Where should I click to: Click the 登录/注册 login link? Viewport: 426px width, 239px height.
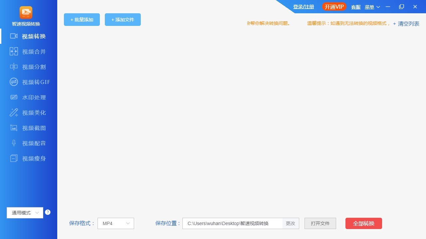click(303, 6)
